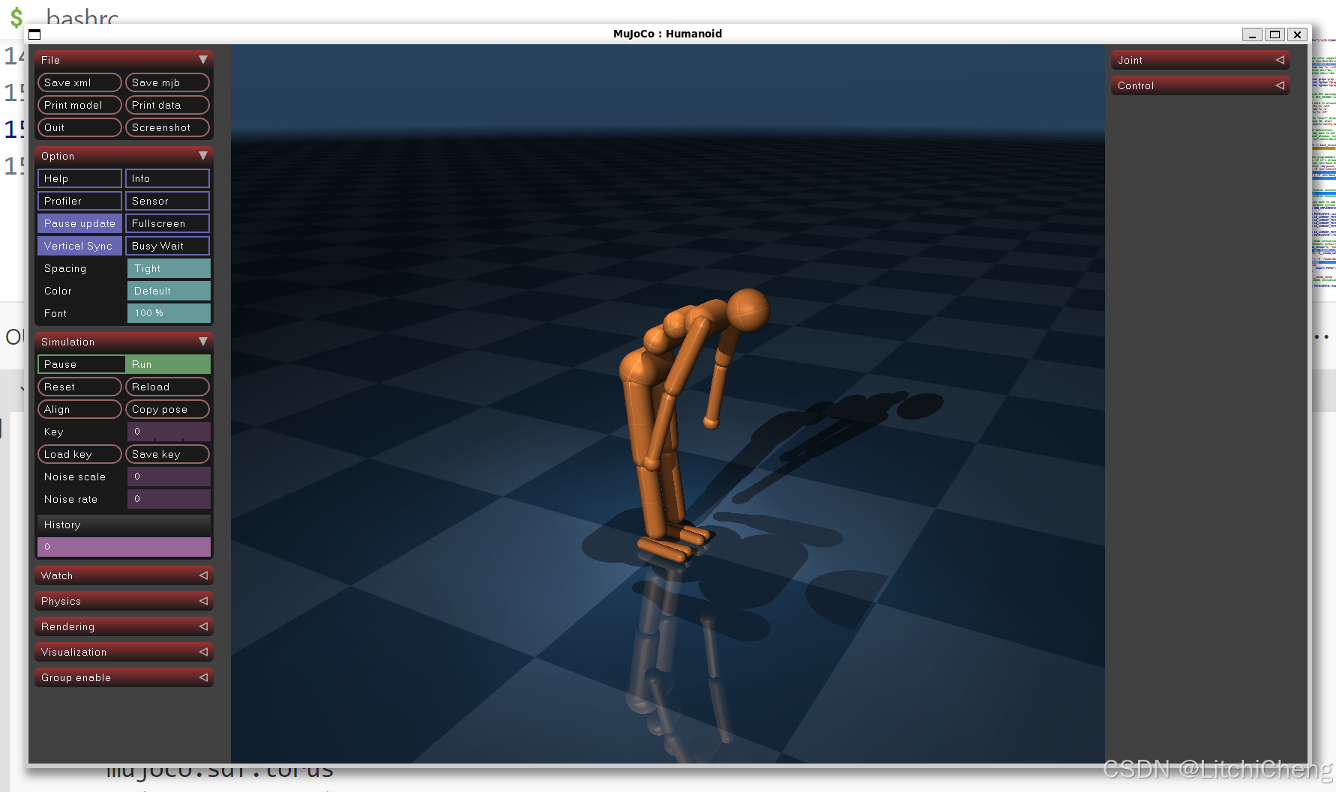Enable Fullscreen mode
Viewport: 1336px width, 792px height.
pyautogui.click(x=167, y=223)
